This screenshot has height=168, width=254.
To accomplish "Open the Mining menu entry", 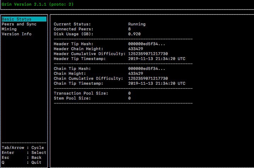I will pos(9,29).
